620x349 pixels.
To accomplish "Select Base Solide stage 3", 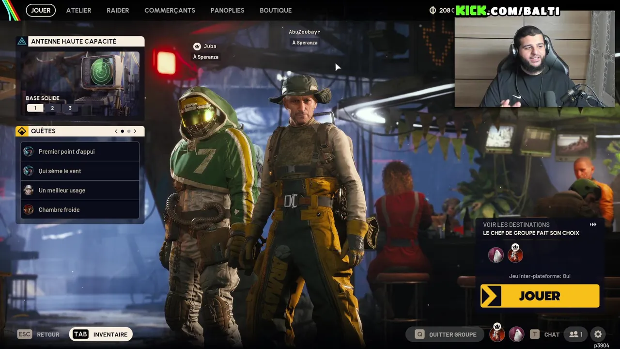I will [70, 108].
